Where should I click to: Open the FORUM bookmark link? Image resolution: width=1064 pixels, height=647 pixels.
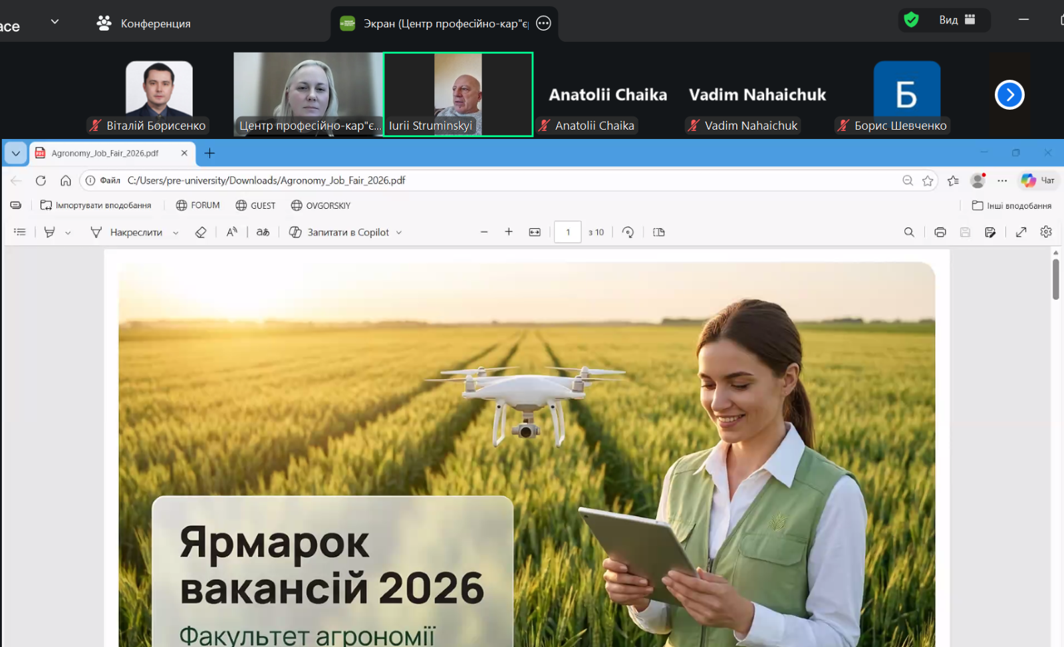tap(198, 205)
